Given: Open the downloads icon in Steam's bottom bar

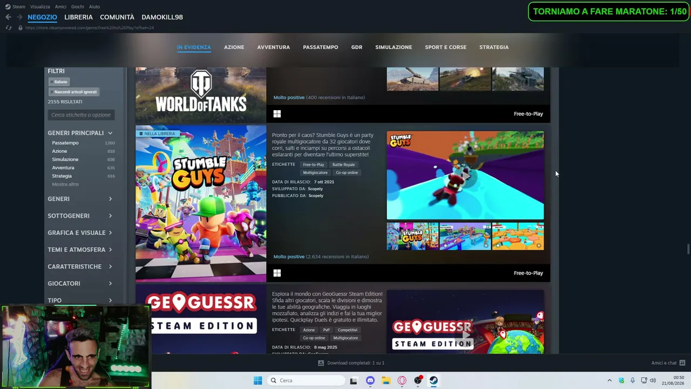Looking at the screenshot, I should (321, 363).
